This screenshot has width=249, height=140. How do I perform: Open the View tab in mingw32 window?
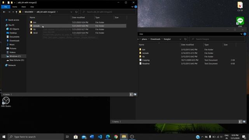pyautogui.click(x=32, y=7)
